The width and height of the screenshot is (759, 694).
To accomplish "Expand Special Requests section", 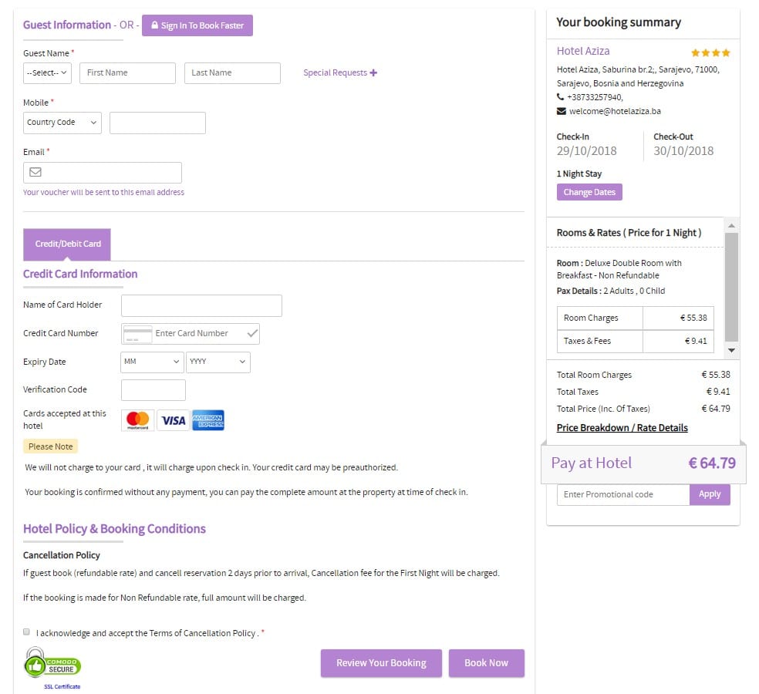I will pyautogui.click(x=340, y=72).
